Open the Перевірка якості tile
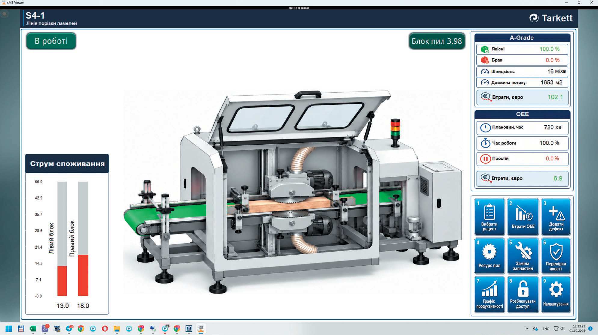Image resolution: width=598 pixels, height=335 pixels. [556, 256]
